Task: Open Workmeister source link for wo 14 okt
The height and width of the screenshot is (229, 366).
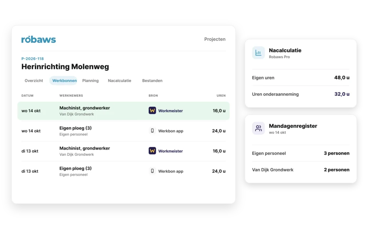Action: [170, 111]
